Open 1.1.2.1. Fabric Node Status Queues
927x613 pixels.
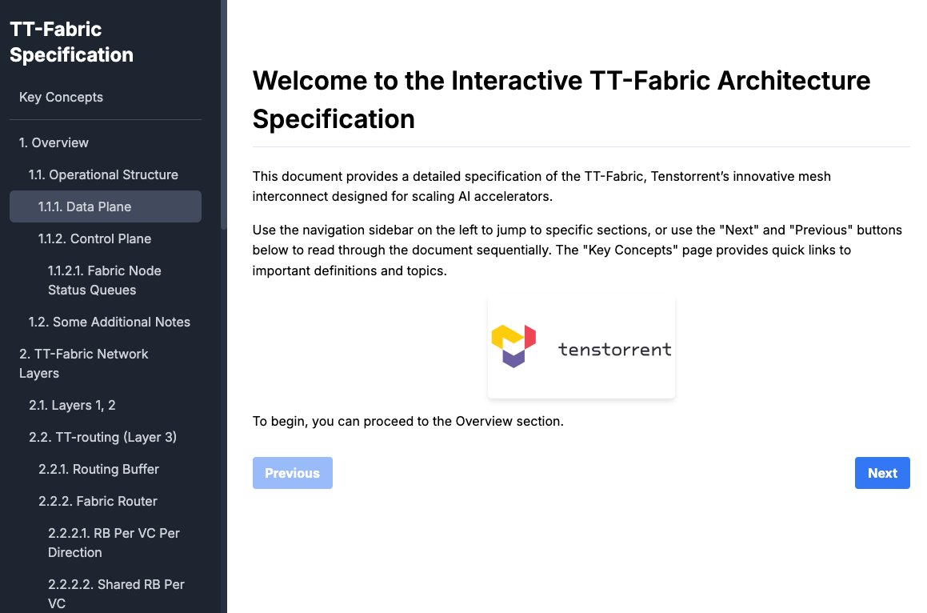[x=106, y=280]
